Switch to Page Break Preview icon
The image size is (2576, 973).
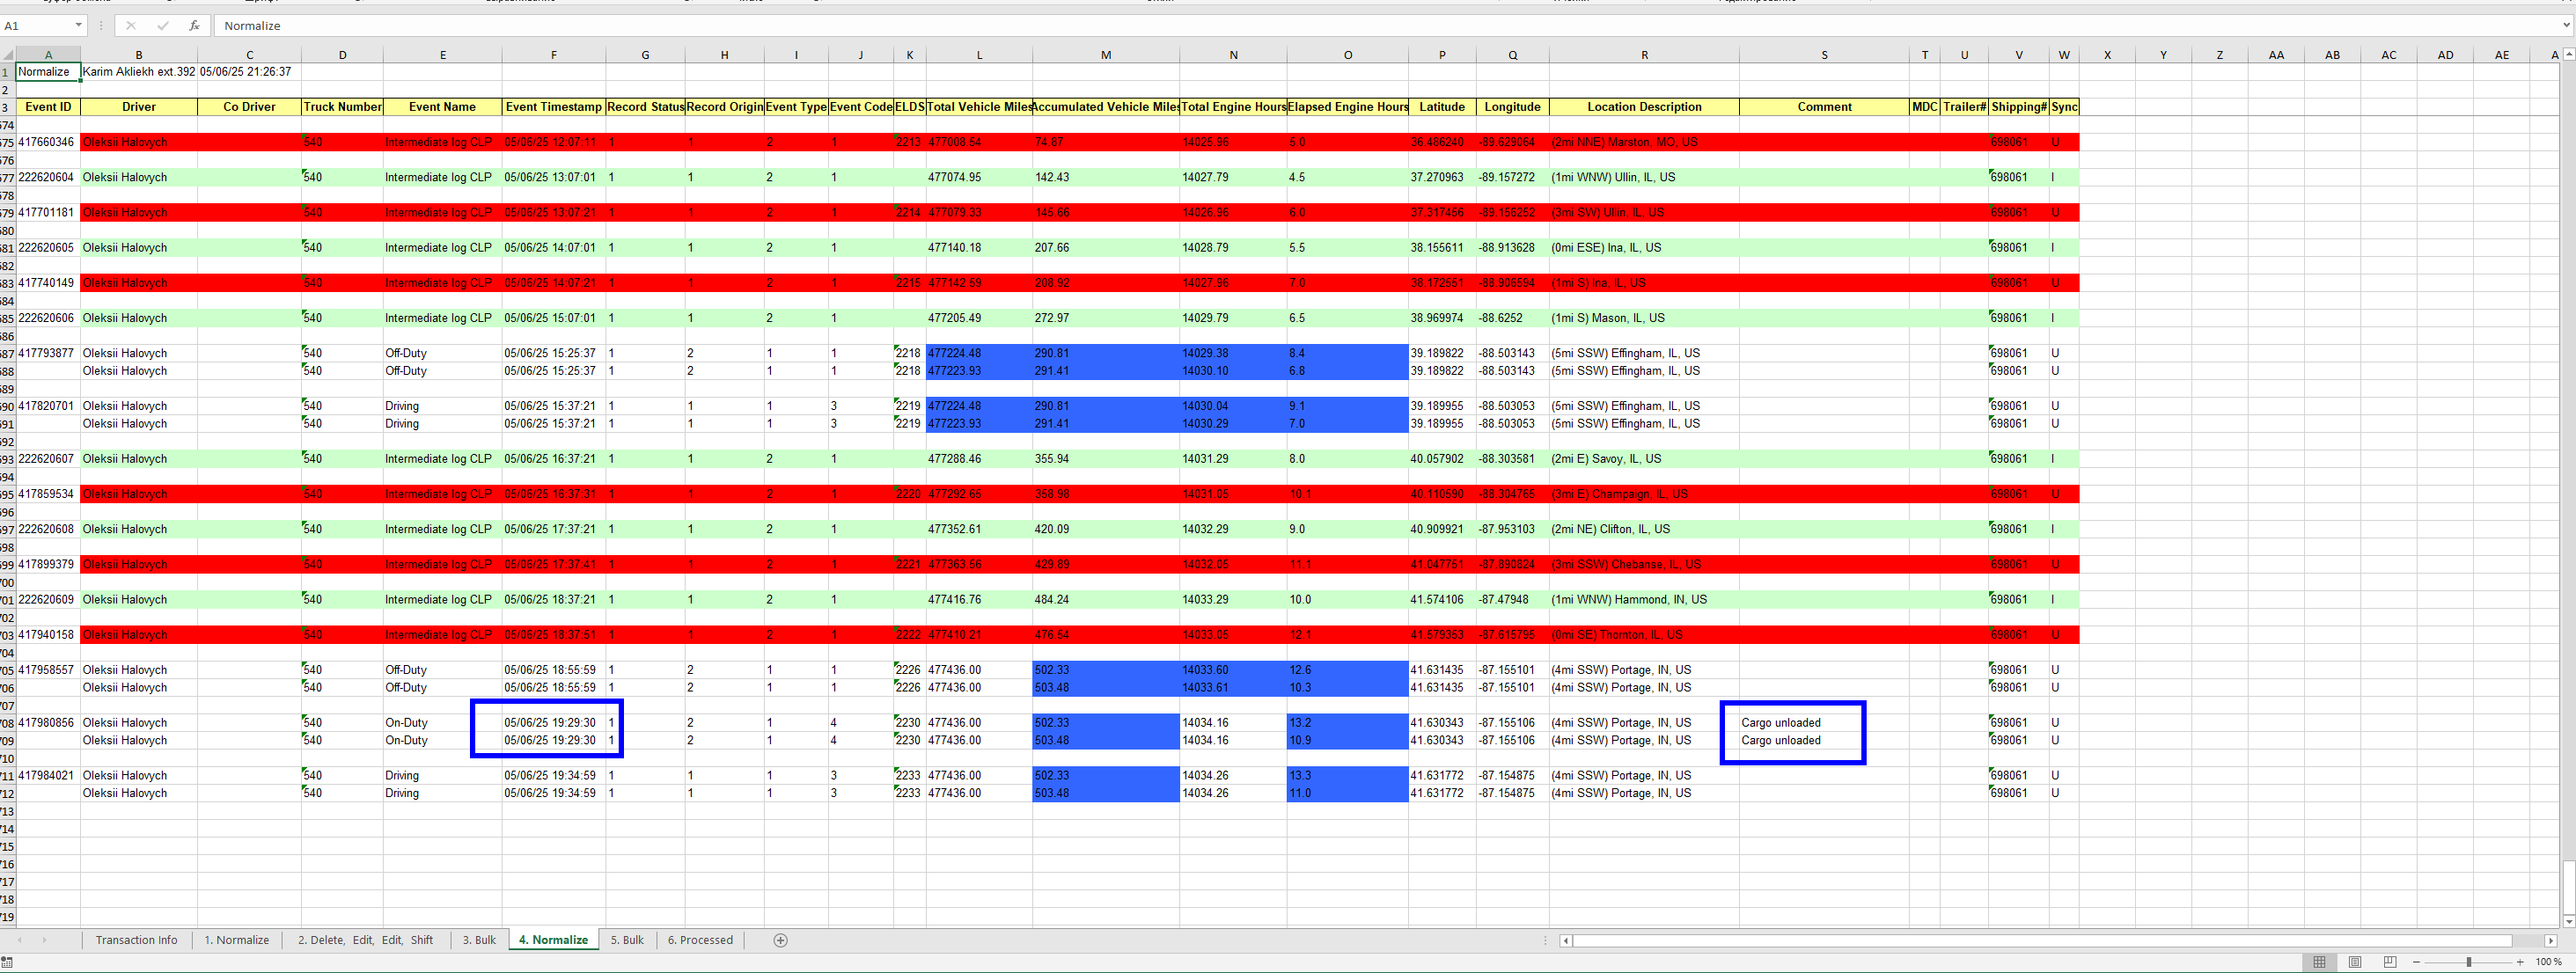click(x=2390, y=962)
